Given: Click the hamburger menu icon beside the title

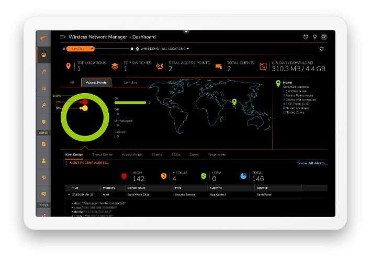Looking at the screenshot, I should point(63,37).
